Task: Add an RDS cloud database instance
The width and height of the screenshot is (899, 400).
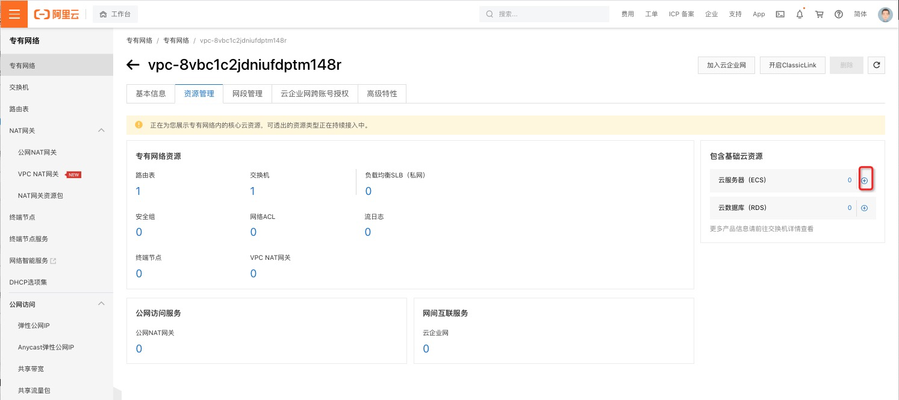Action: click(865, 208)
